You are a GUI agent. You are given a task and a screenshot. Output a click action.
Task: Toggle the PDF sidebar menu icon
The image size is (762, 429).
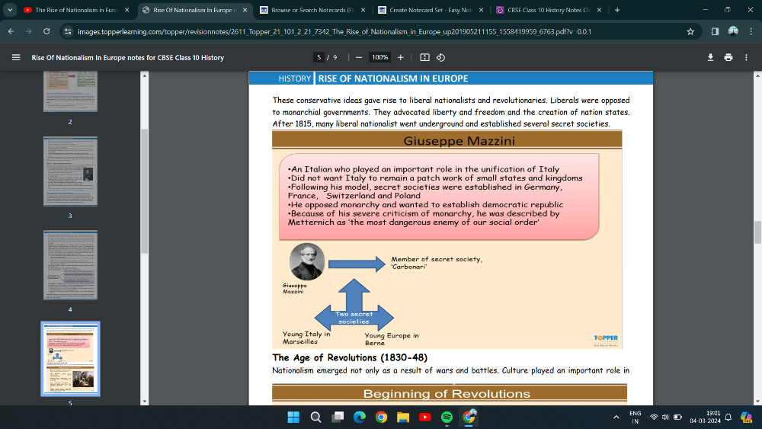[15, 57]
